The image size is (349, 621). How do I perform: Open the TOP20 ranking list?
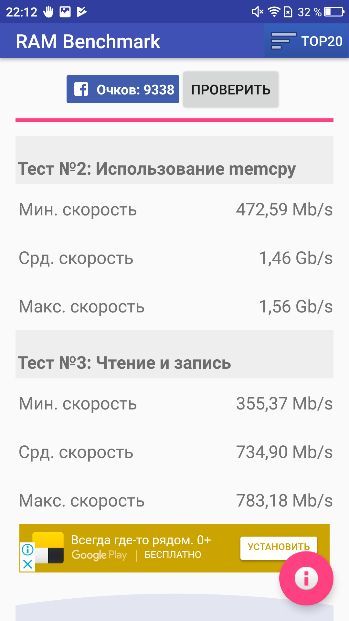pyautogui.click(x=306, y=41)
